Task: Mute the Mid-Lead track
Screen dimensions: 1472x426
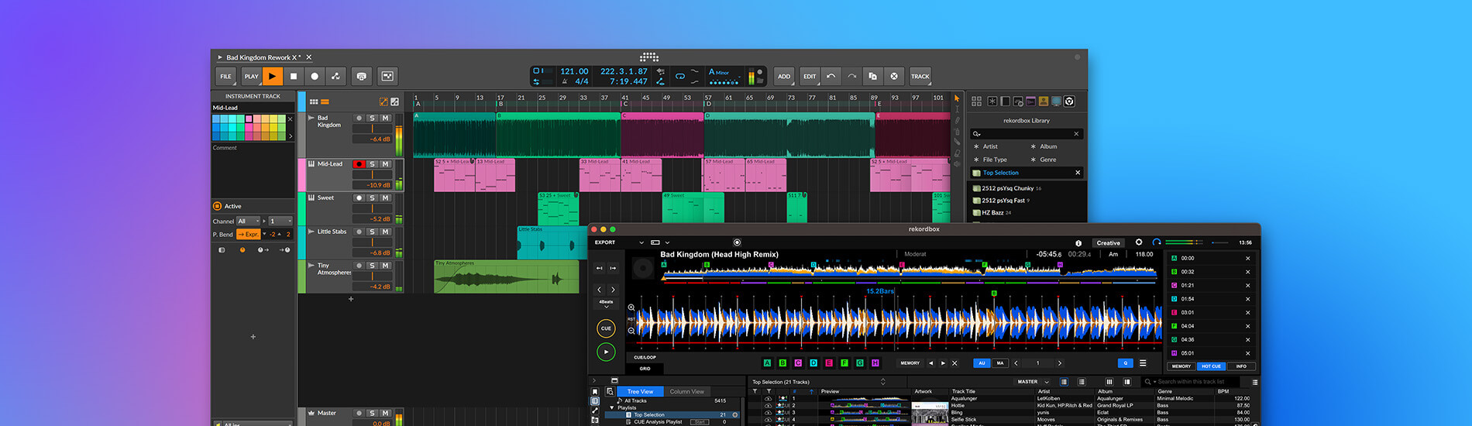Action: pos(385,164)
